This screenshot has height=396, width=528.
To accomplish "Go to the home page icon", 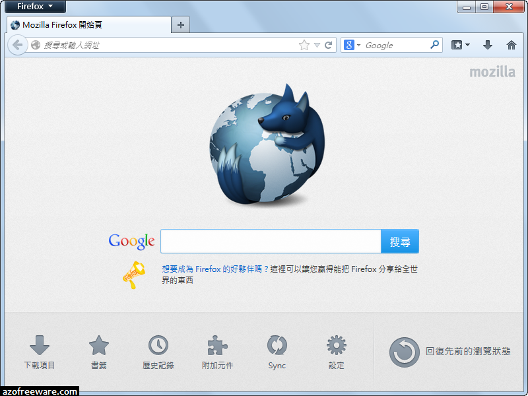I will 511,45.
